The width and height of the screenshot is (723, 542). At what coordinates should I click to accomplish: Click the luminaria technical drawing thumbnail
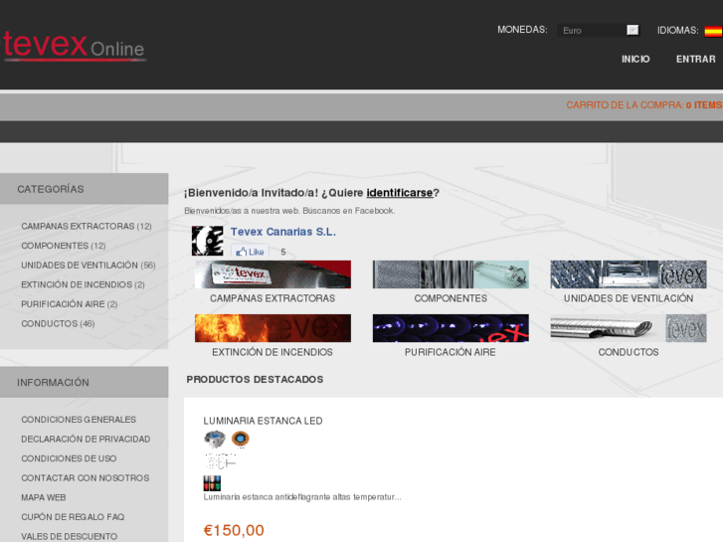point(220,461)
